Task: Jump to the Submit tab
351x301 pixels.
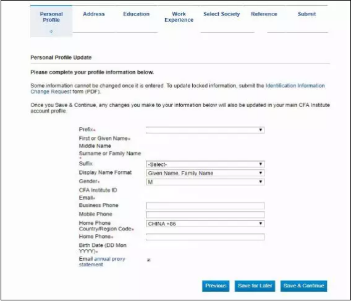Action: [307, 14]
